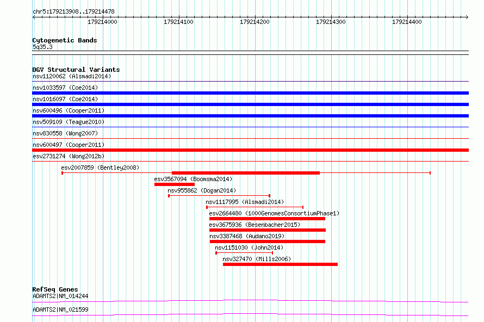
Task: Click the thin red line of nsv1151030
Action: tap(244, 253)
